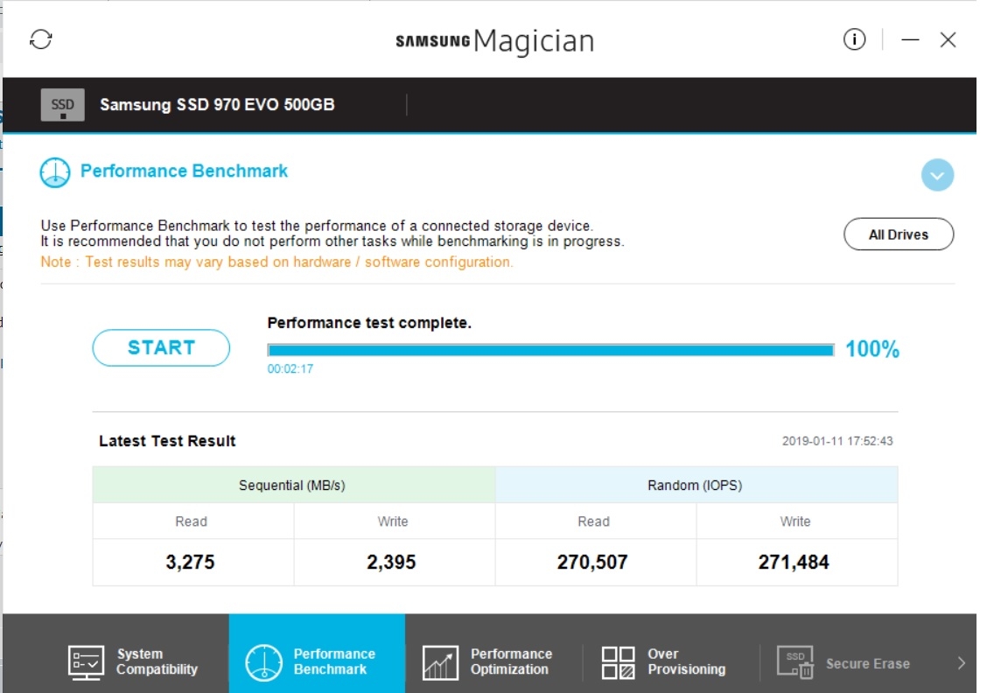This screenshot has height=693, width=1008.
Task: Click the SSD drive icon
Action: point(62,105)
